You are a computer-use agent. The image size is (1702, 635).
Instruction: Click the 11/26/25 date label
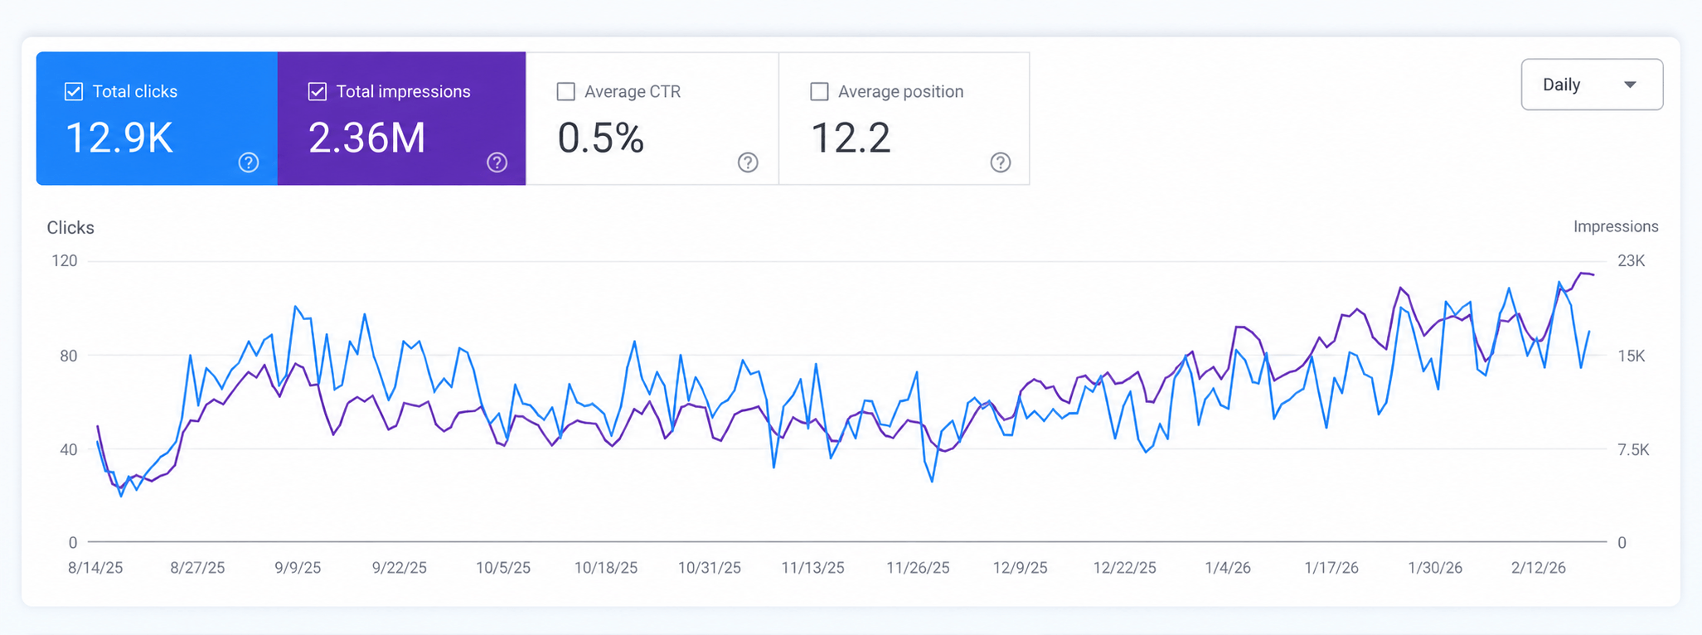click(x=918, y=568)
